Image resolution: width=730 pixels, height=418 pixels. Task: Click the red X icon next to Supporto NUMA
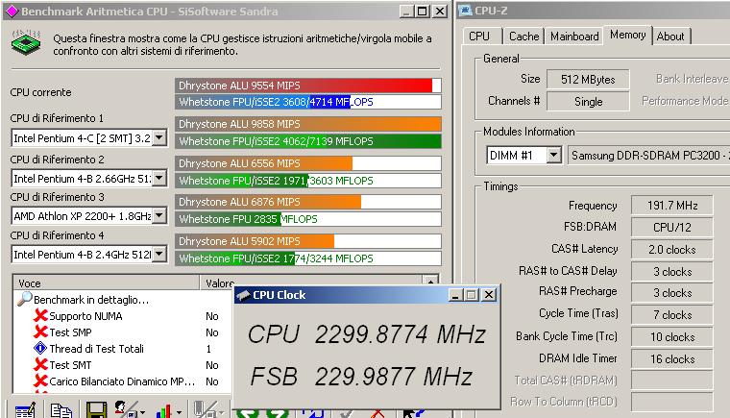[x=40, y=316]
